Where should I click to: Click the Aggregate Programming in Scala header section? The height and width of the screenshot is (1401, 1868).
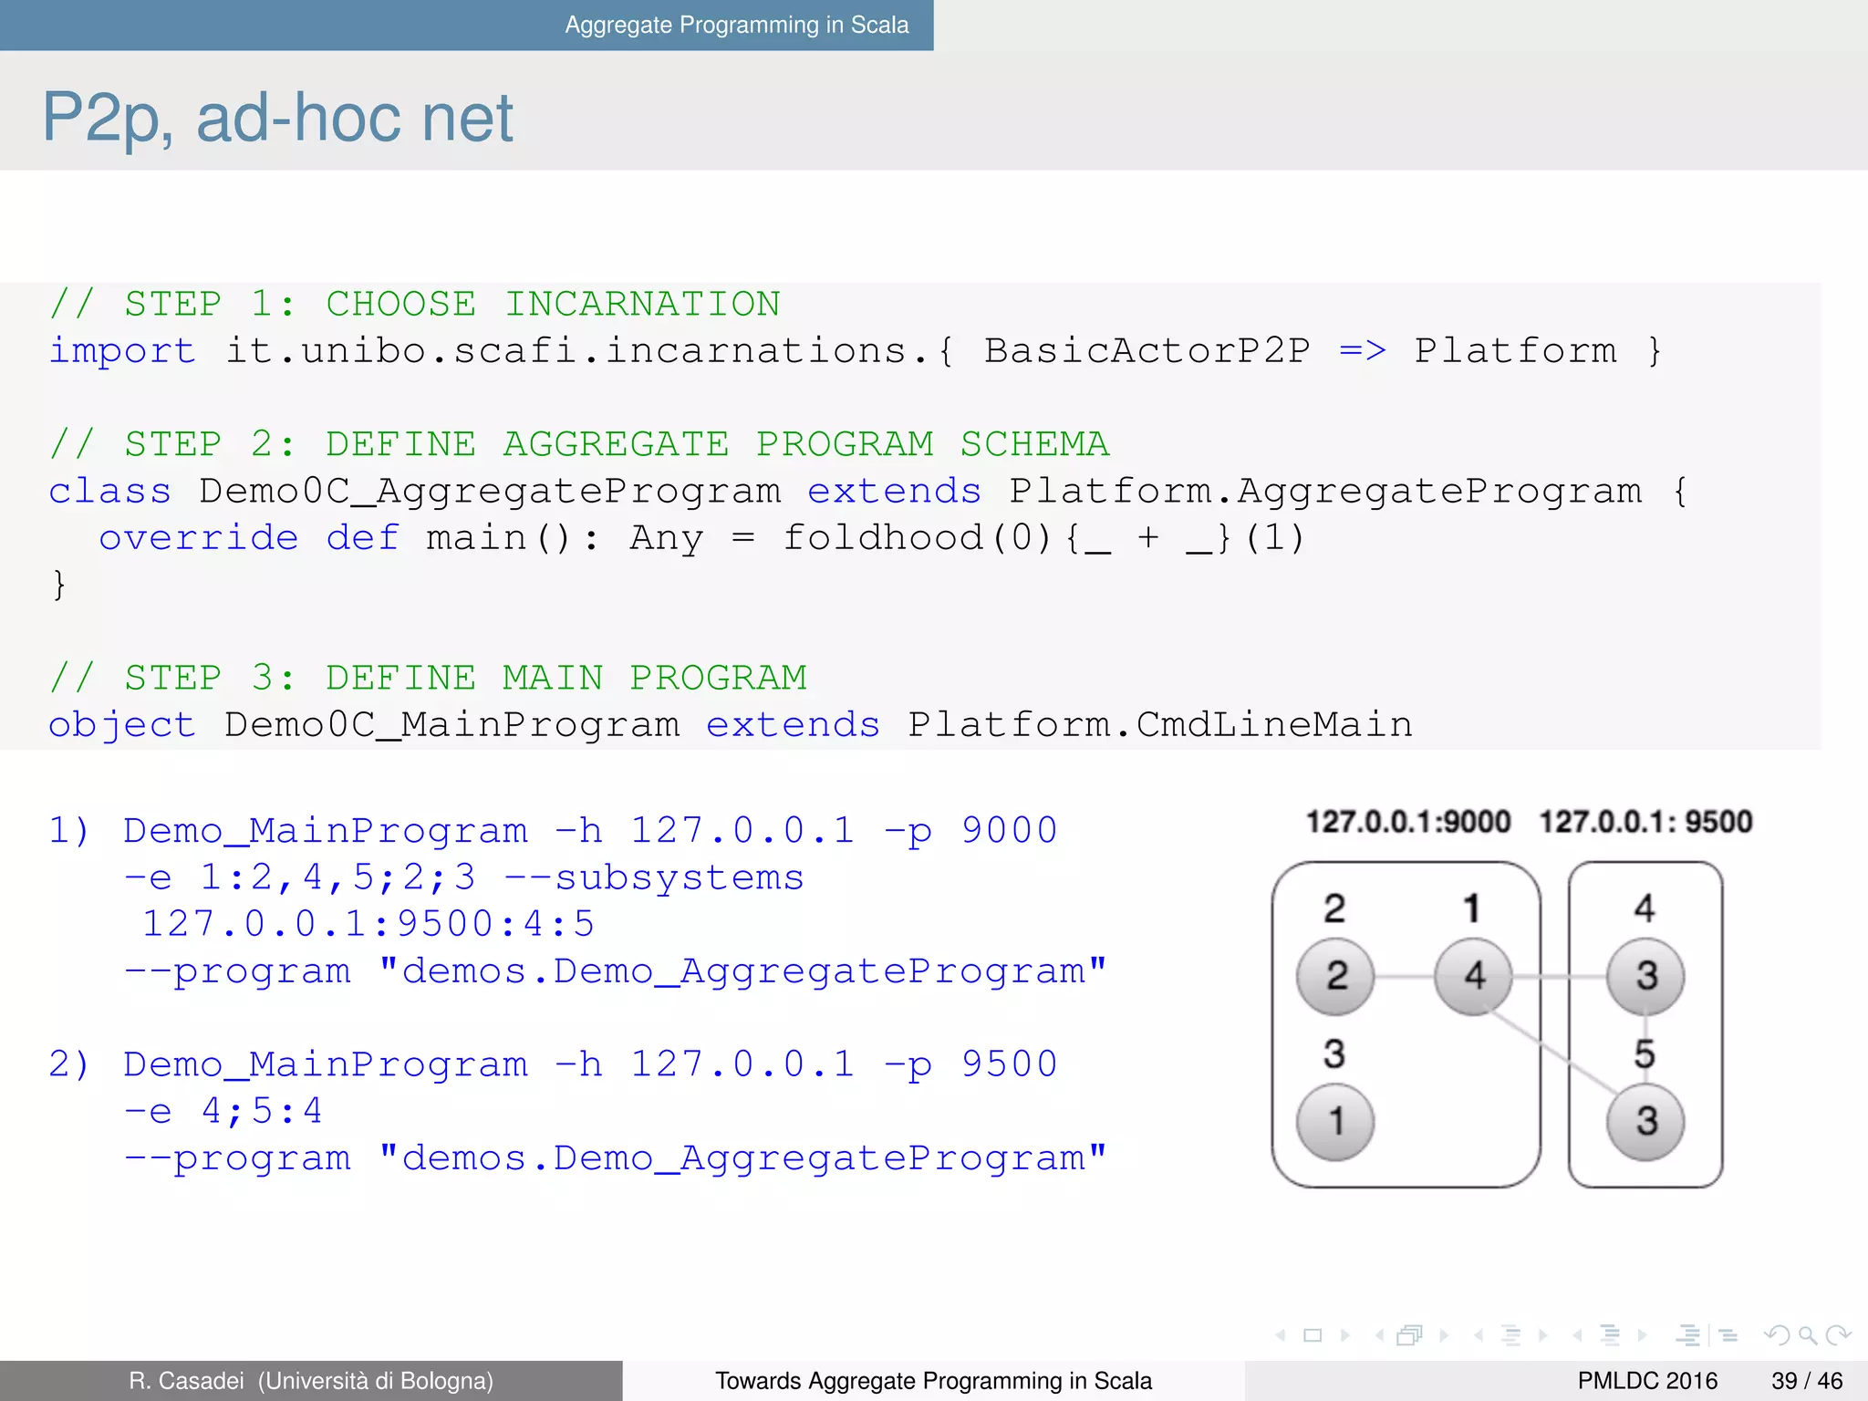pyautogui.click(x=737, y=25)
